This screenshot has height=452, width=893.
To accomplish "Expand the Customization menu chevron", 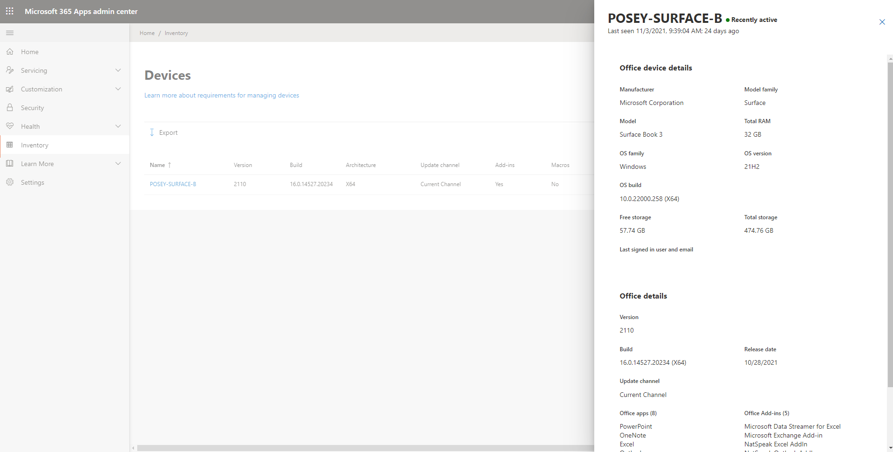I will 118,89.
